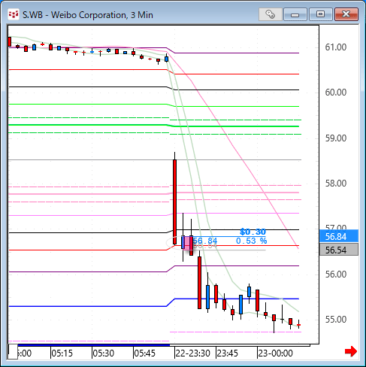The width and height of the screenshot is (366, 367).
Task: Click the 58.00 price scale label
Action: coord(336,183)
